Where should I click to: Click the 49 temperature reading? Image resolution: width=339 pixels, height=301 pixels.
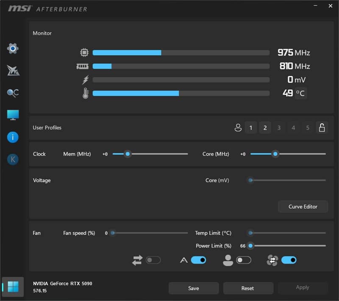(x=288, y=93)
